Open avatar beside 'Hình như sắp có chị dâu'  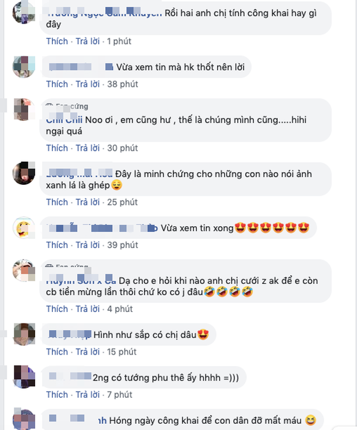pos(24,334)
